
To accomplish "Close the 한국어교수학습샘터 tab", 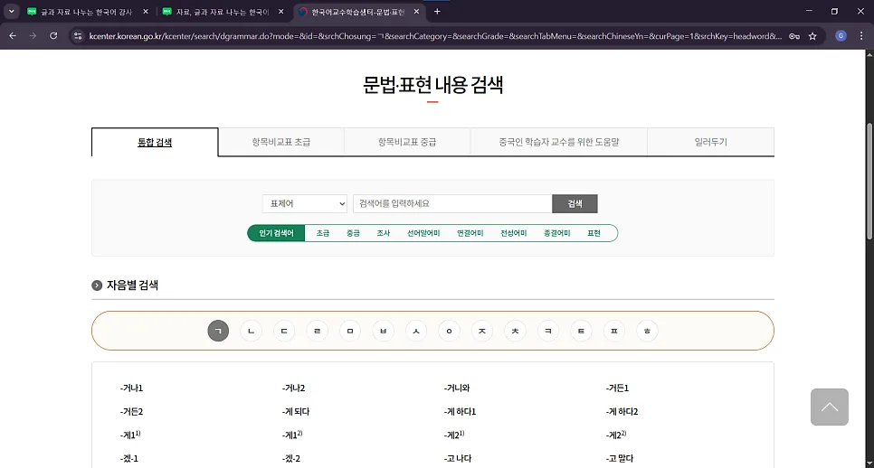I will [416, 11].
